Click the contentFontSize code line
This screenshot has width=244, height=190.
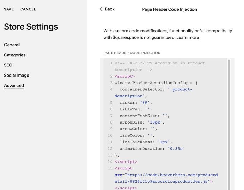(x=145, y=116)
